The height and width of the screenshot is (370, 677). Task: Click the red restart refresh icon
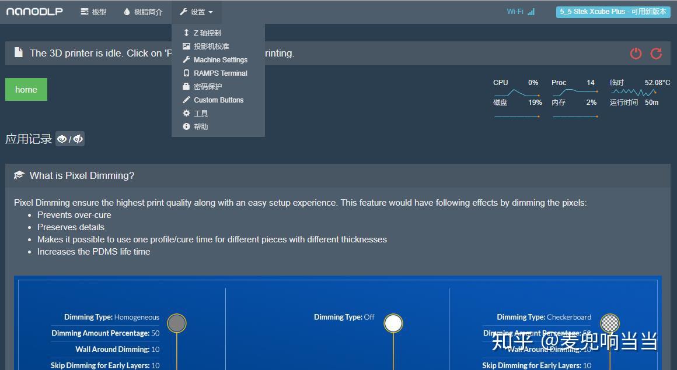tap(656, 54)
